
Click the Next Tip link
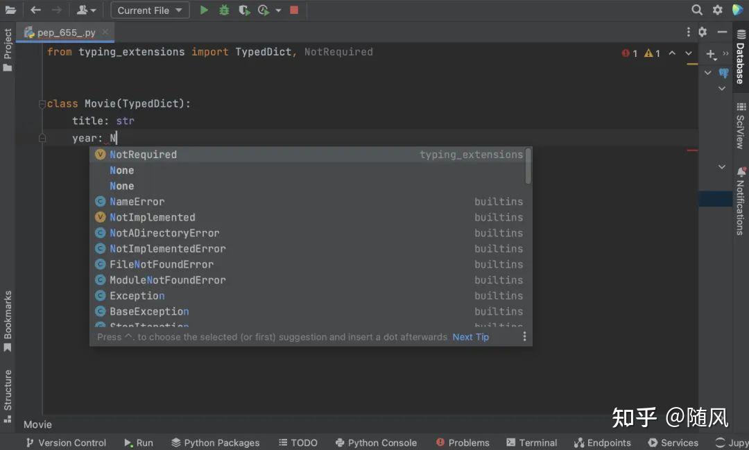pos(470,337)
